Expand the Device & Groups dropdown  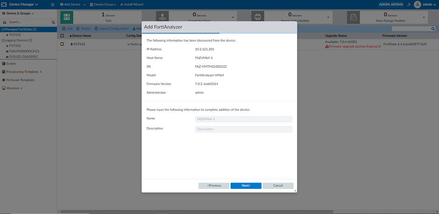18,13
